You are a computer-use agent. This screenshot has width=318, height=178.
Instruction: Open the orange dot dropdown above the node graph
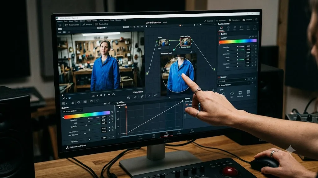181,26
